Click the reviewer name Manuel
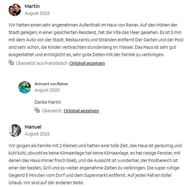 point(33,127)
